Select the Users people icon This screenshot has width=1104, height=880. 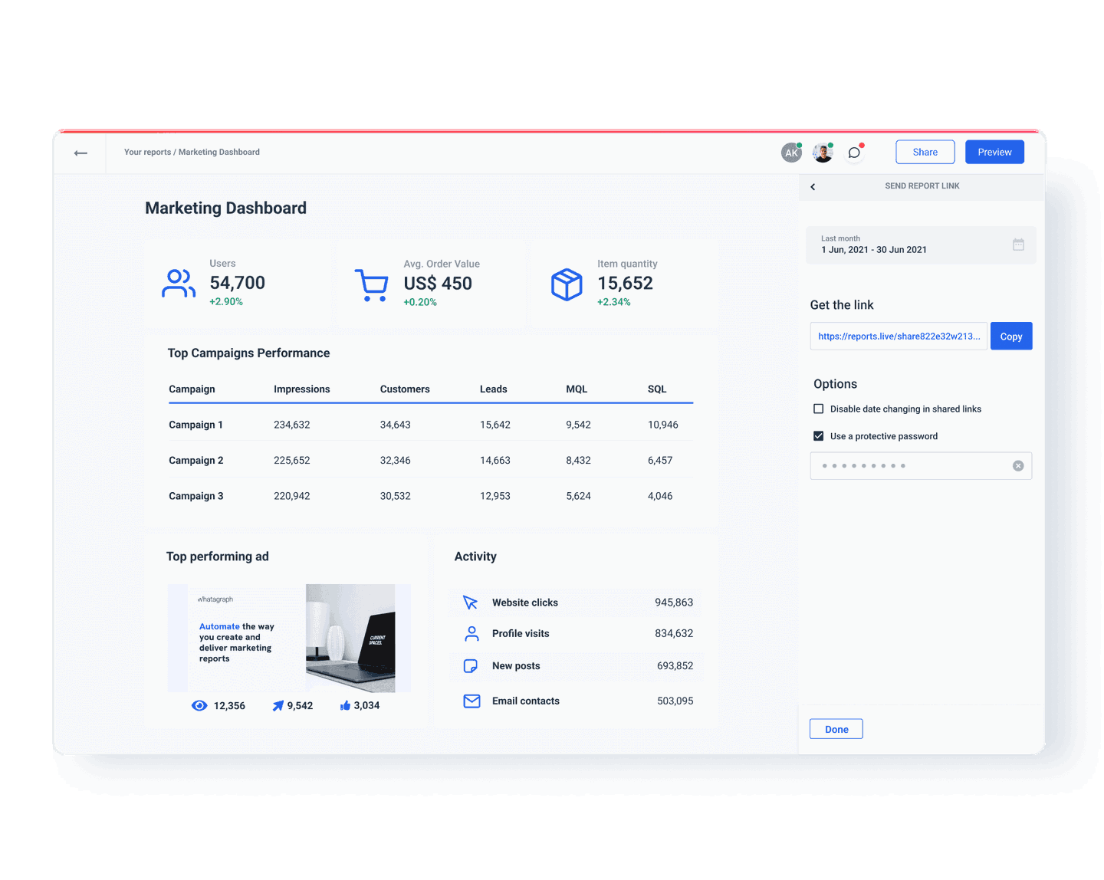tap(179, 284)
